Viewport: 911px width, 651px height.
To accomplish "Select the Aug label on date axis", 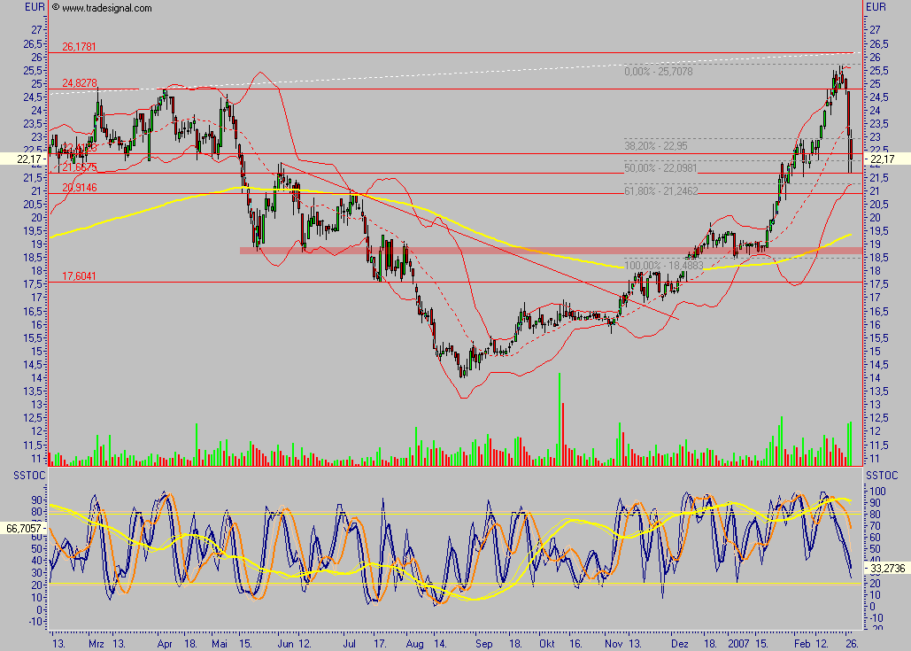I will tap(415, 643).
